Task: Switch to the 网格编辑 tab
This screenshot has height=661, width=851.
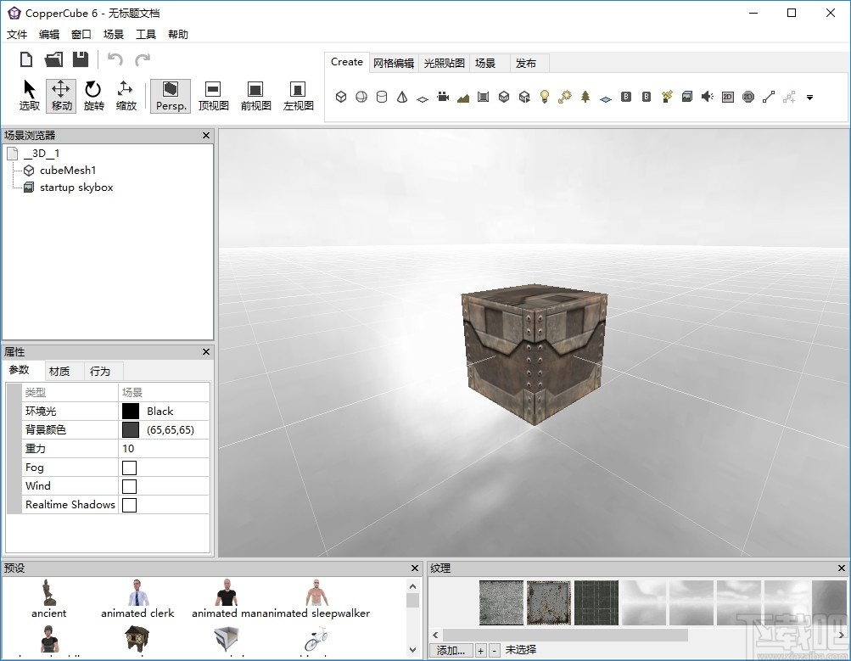Action: pyautogui.click(x=395, y=62)
